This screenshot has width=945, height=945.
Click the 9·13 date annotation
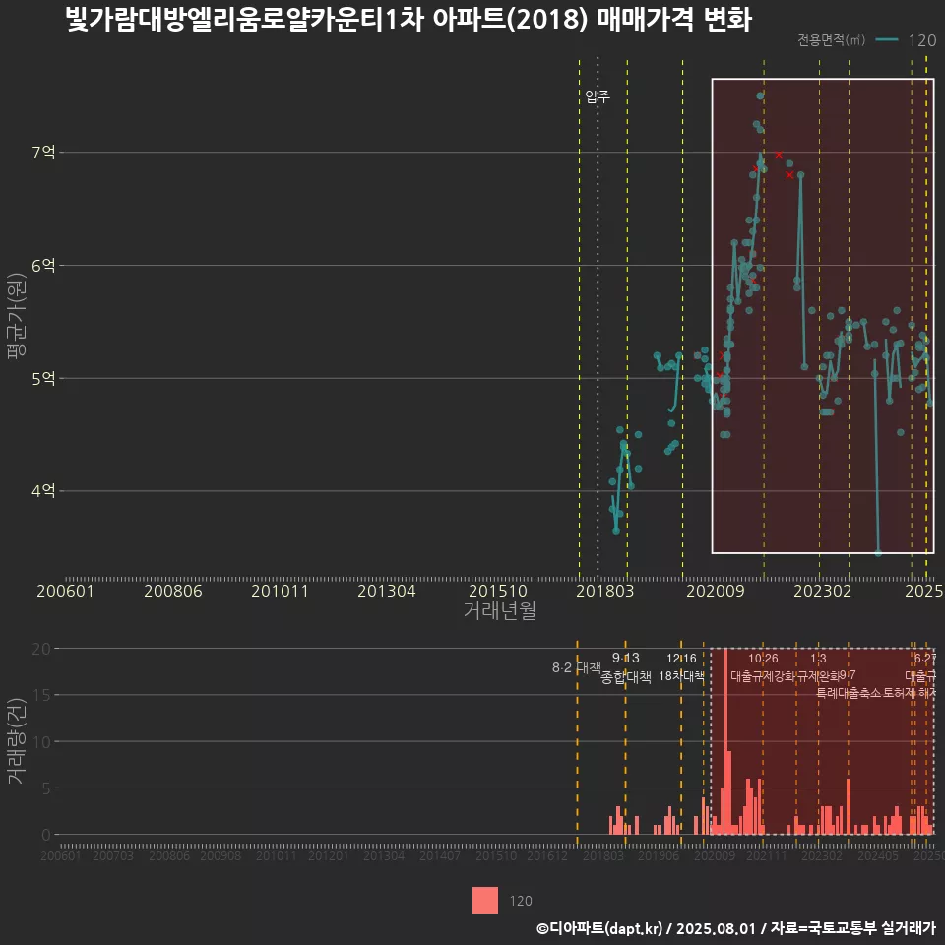point(626,658)
